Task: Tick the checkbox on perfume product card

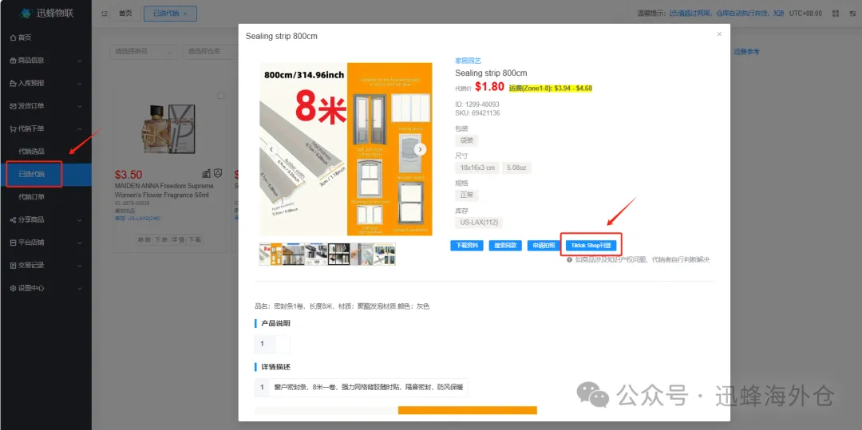Action: (220, 96)
